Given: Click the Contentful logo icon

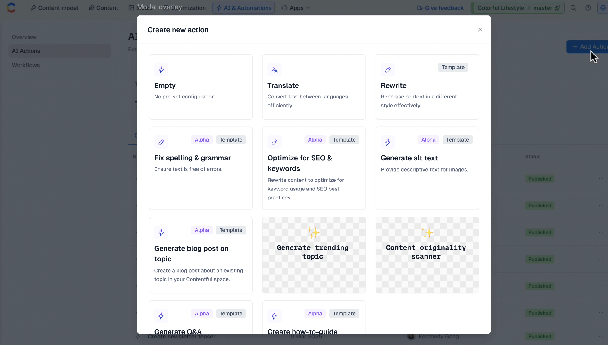Looking at the screenshot, I should click(x=11, y=8).
